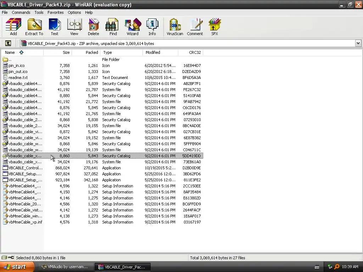Select file with CRC32 D2BD0D9E
Viewport: 363px width, 272px height.
click(x=102, y=168)
